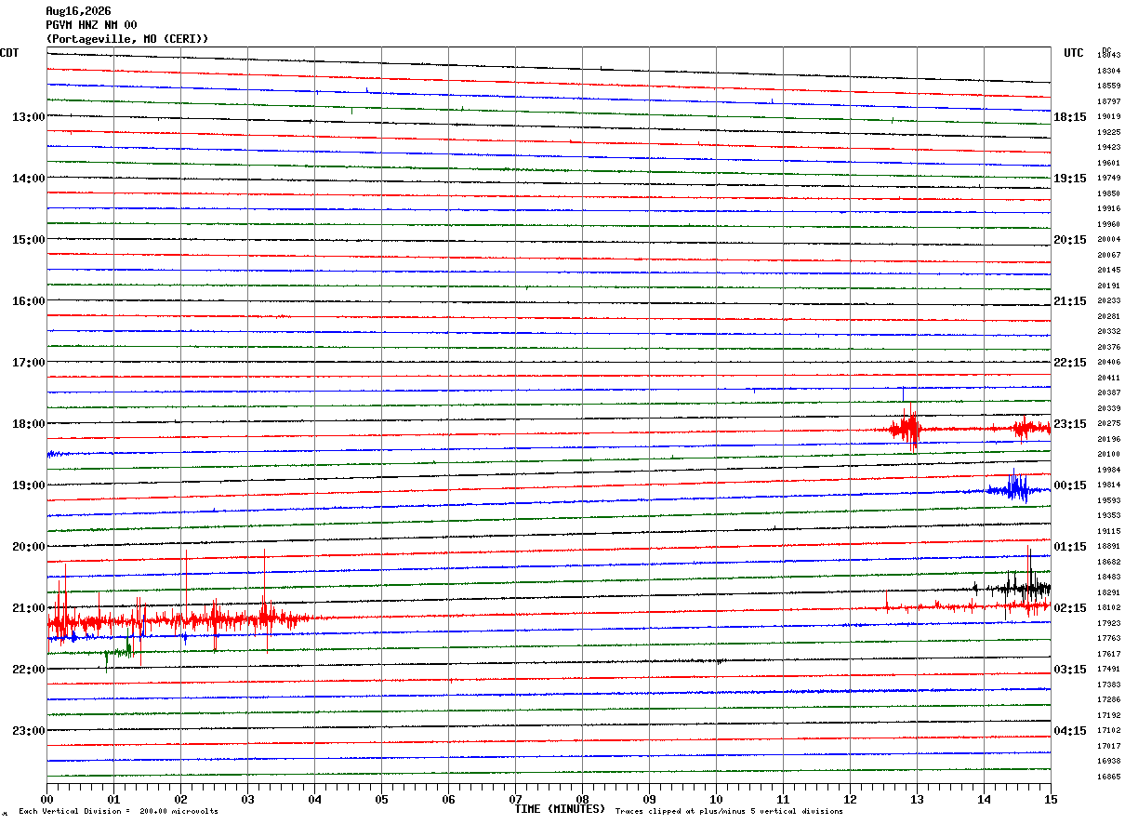1125x824 pixels.
Task: Click the large red noise trace at 21:00 CDT
Action: pyautogui.click(x=177, y=618)
